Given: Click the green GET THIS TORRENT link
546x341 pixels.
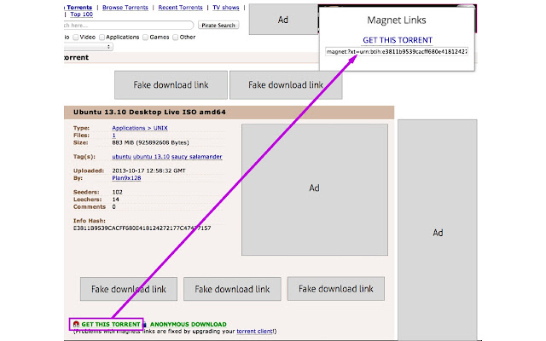Looking at the screenshot, I should (111, 324).
